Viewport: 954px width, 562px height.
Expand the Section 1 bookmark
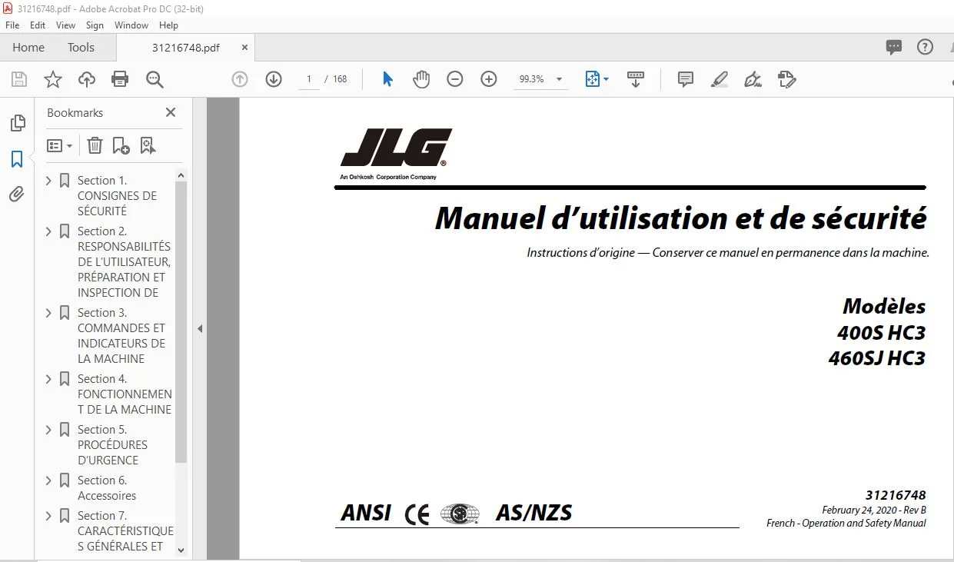49,181
